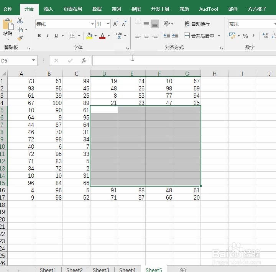276x272 pixels.
Task: Expand paste options arrow under 粘贴
Action: [8, 39]
